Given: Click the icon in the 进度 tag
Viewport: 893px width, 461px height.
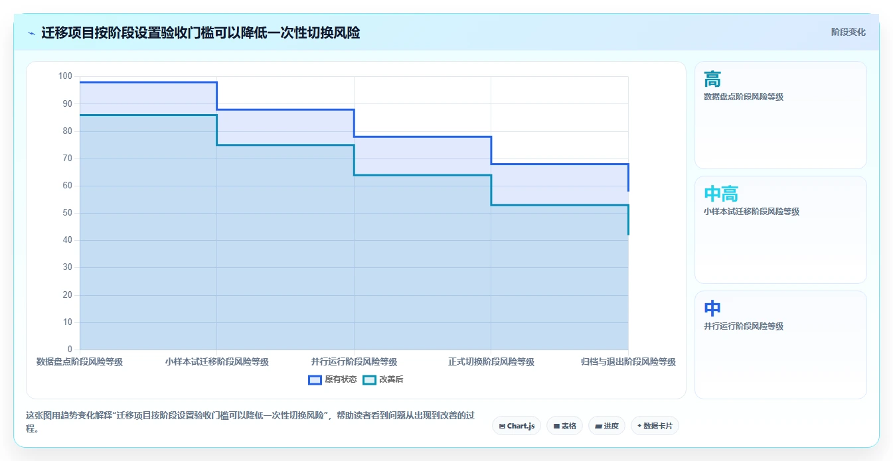Looking at the screenshot, I should point(598,426).
